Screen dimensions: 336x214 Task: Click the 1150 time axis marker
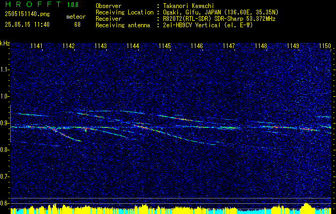(325, 45)
